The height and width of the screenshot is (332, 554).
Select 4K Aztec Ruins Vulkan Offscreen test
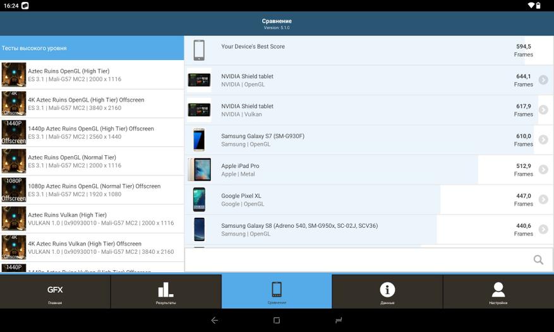(x=92, y=247)
